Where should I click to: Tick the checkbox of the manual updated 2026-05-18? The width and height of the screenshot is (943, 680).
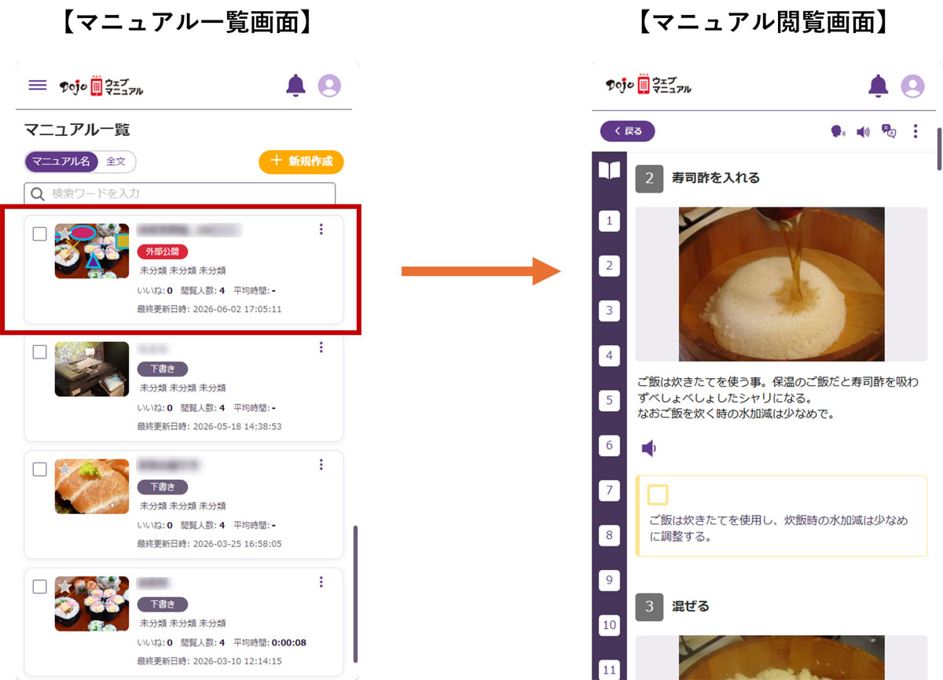tap(39, 351)
